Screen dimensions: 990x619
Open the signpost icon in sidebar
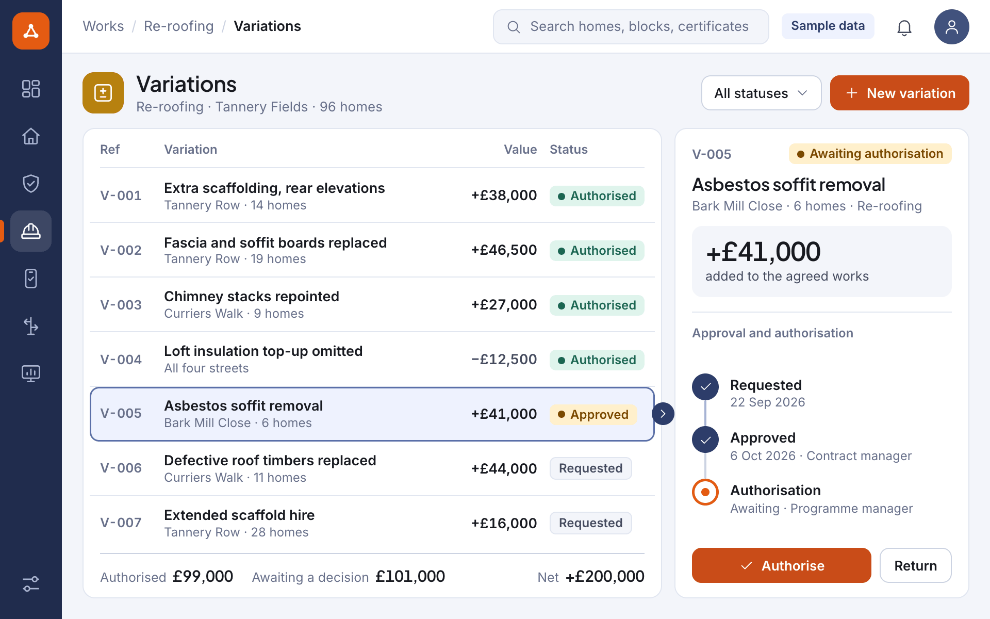click(x=31, y=326)
